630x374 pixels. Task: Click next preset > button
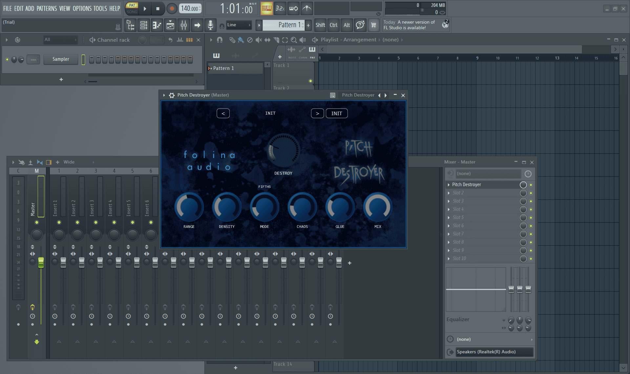(x=317, y=114)
